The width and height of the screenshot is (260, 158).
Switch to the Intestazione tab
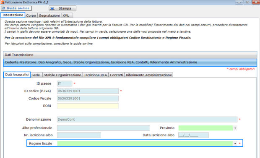[13, 15]
